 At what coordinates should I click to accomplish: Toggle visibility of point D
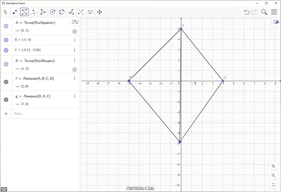[6, 64]
